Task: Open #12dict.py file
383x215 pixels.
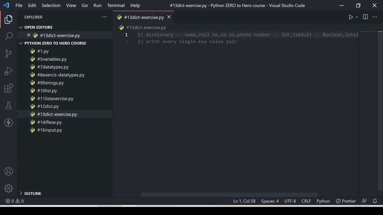Action: (x=65, y=106)
